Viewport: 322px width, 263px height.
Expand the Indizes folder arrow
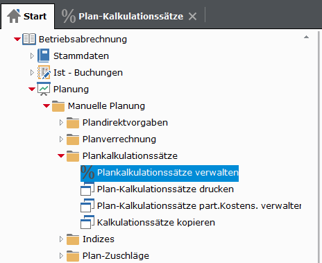[x=61, y=239]
